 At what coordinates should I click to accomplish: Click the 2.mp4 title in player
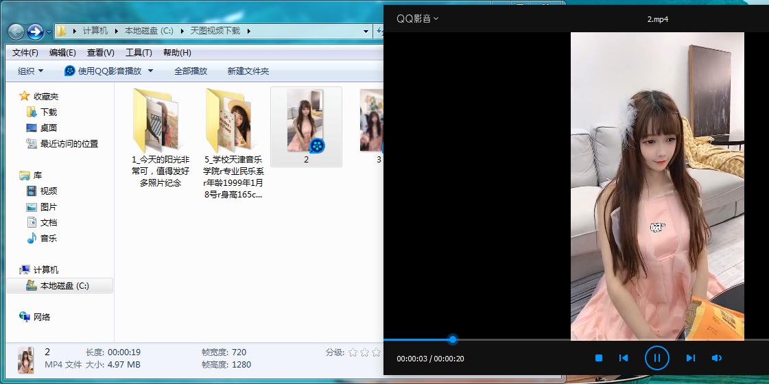point(658,19)
